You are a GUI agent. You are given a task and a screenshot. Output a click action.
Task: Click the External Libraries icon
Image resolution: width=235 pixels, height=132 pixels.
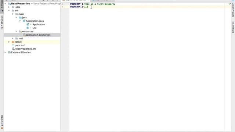pos(9,52)
